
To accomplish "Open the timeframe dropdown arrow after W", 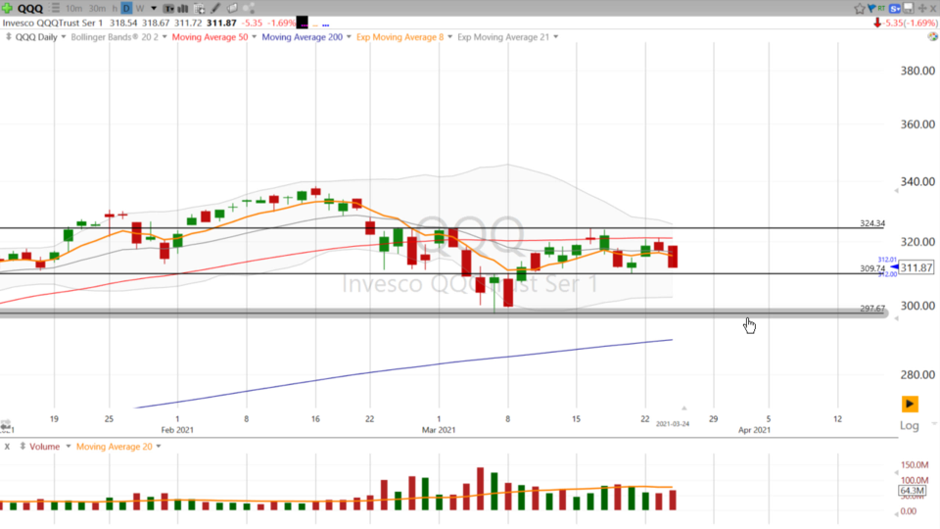I will pos(154,9).
